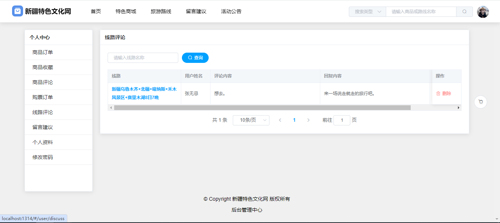Click the floating shopping cart icon

pos(480,102)
